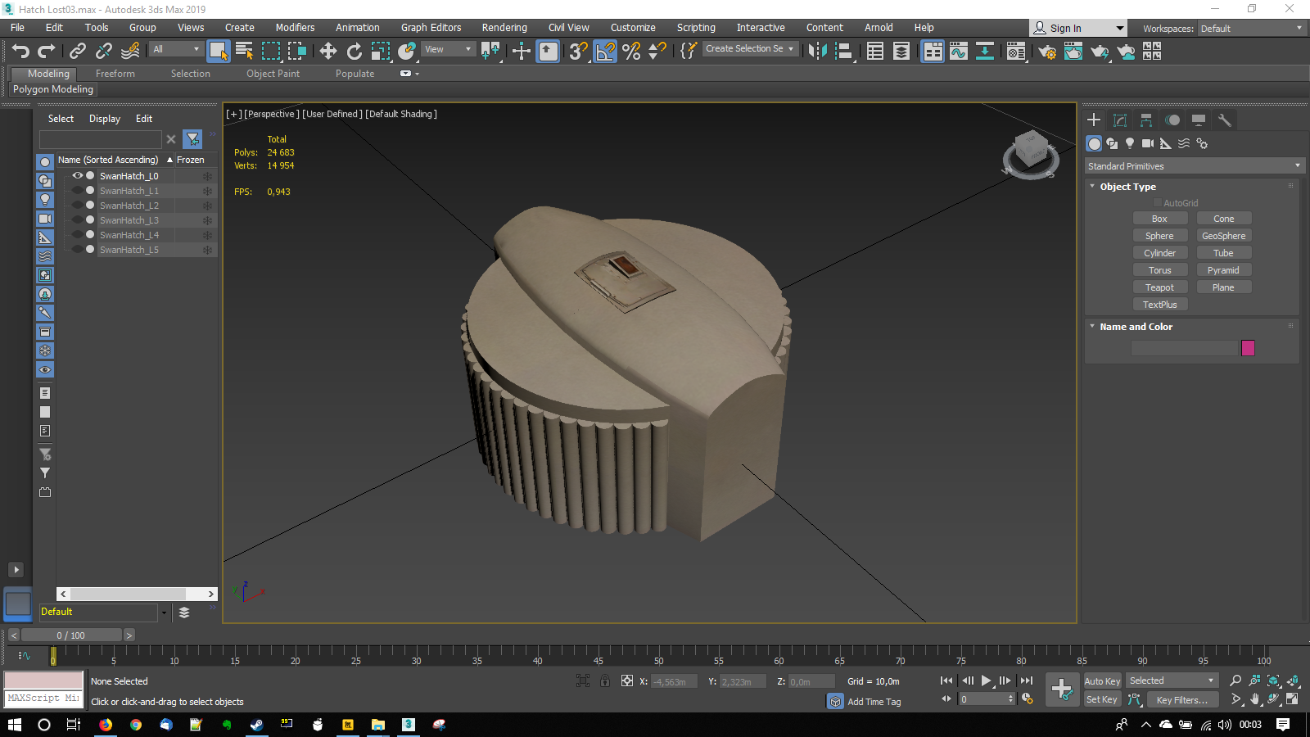
Task: Click the time slider showing 0 / 100
Action: click(71, 635)
